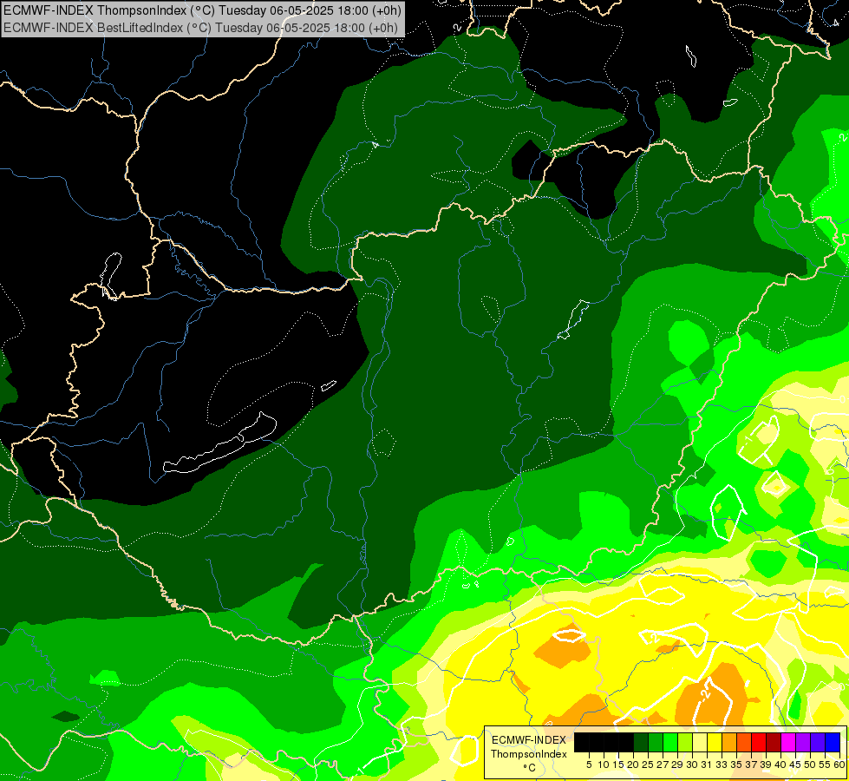Click the ECMWF-INDEX ThompsonIndex title line
Image resolution: width=849 pixels, height=781 pixels.
203,10
